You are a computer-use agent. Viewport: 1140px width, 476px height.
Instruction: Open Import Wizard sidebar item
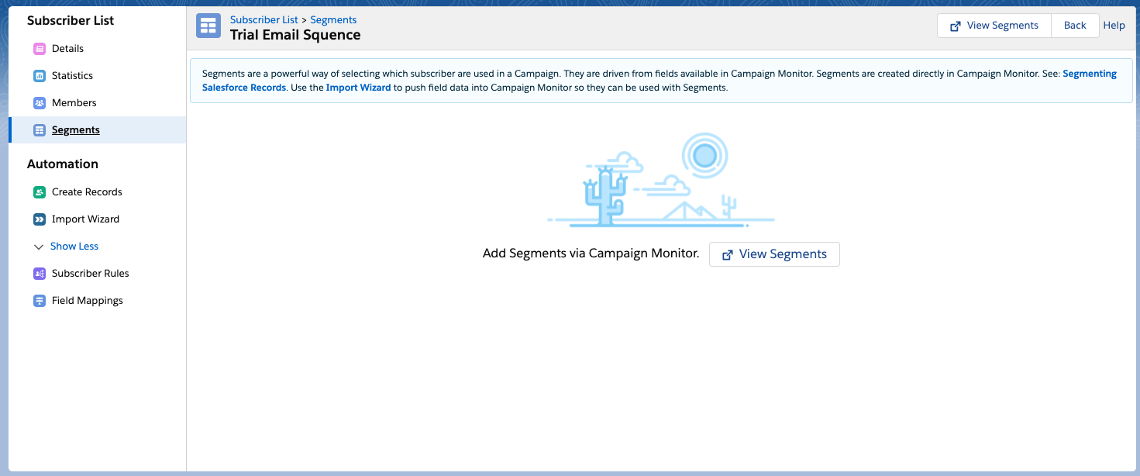85,219
